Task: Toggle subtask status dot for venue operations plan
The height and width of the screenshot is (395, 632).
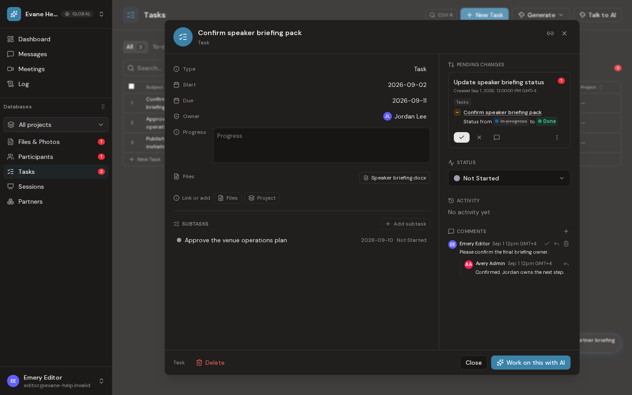Action: (179, 240)
